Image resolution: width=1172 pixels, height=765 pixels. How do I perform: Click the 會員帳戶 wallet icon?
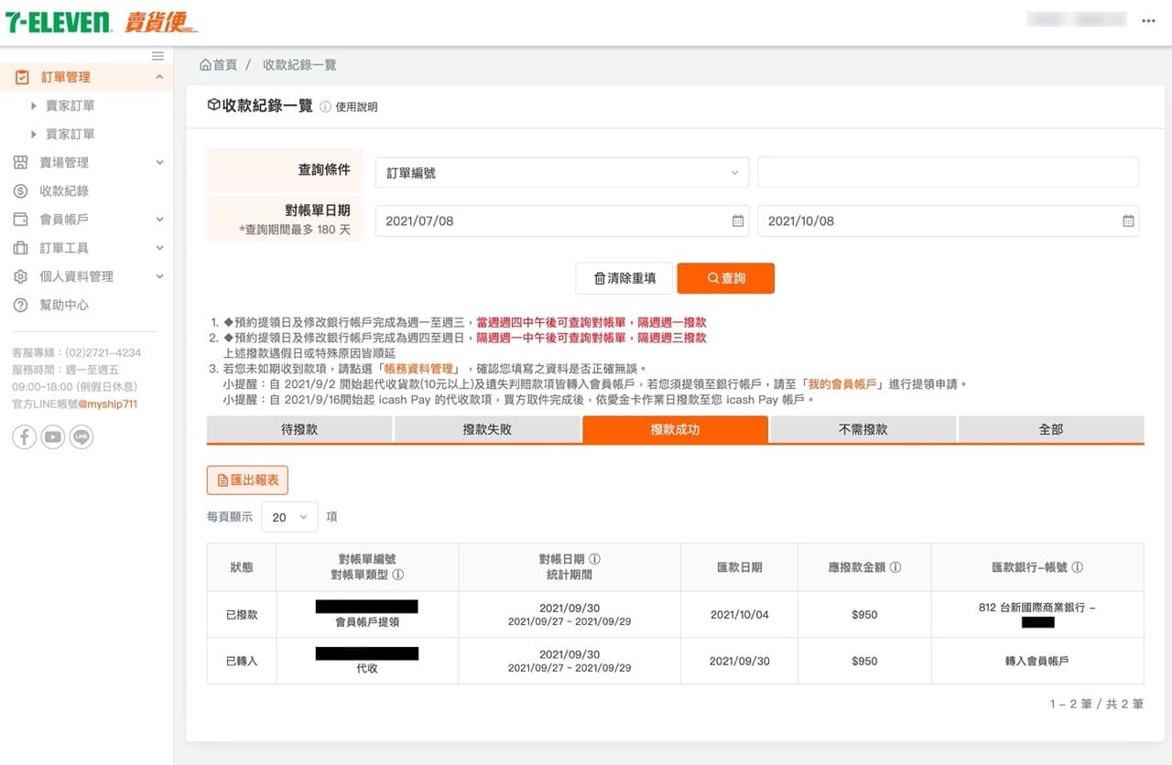pyautogui.click(x=20, y=220)
